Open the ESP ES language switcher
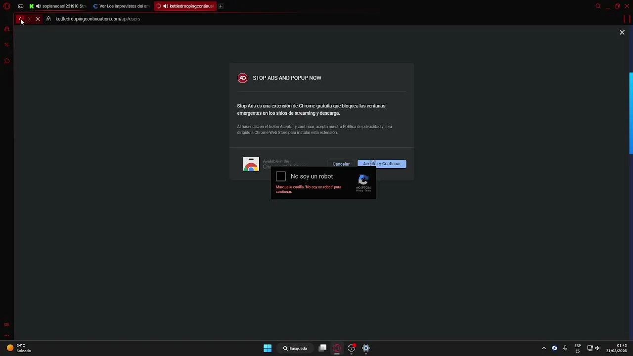This screenshot has width=633, height=356. pyautogui.click(x=578, y=348)
